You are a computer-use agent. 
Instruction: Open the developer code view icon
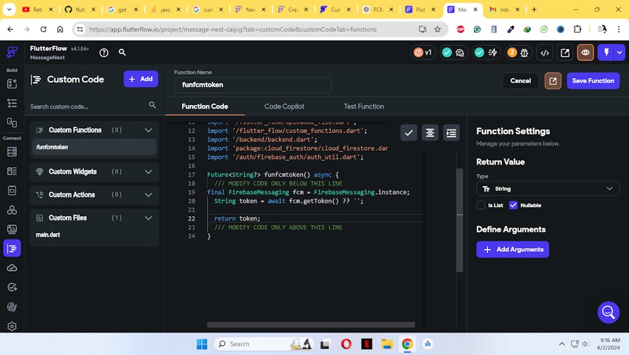[545, 53]
